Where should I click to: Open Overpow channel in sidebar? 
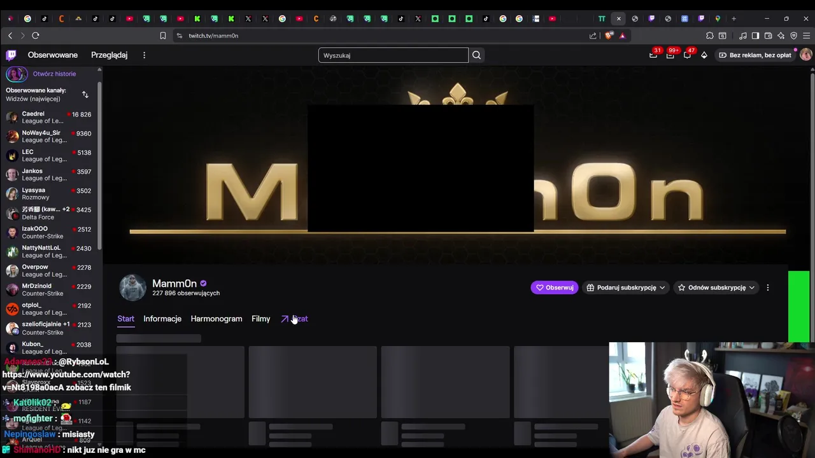tap(49, 270)
